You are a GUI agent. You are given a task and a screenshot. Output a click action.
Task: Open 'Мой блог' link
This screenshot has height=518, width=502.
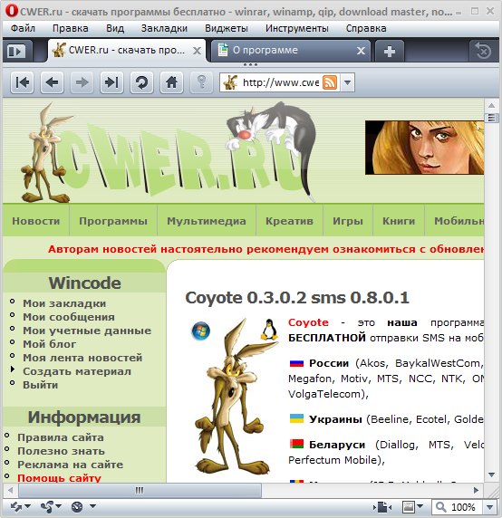tap(49, 344)
